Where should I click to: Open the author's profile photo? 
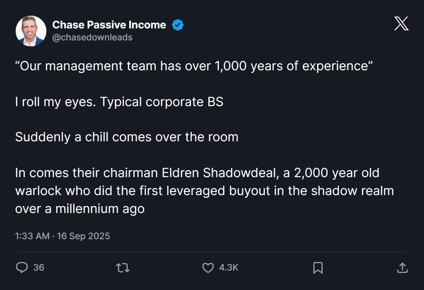31,31
